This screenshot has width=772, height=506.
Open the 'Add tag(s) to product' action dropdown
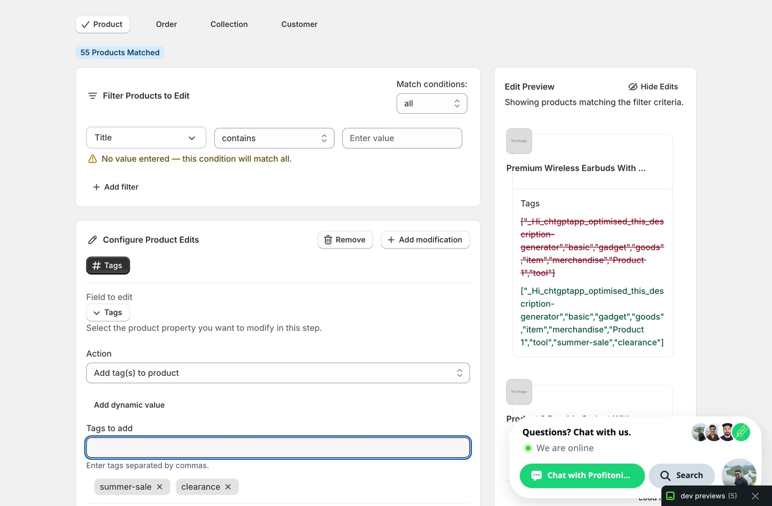pyautogui.click(x=278, y=373)
